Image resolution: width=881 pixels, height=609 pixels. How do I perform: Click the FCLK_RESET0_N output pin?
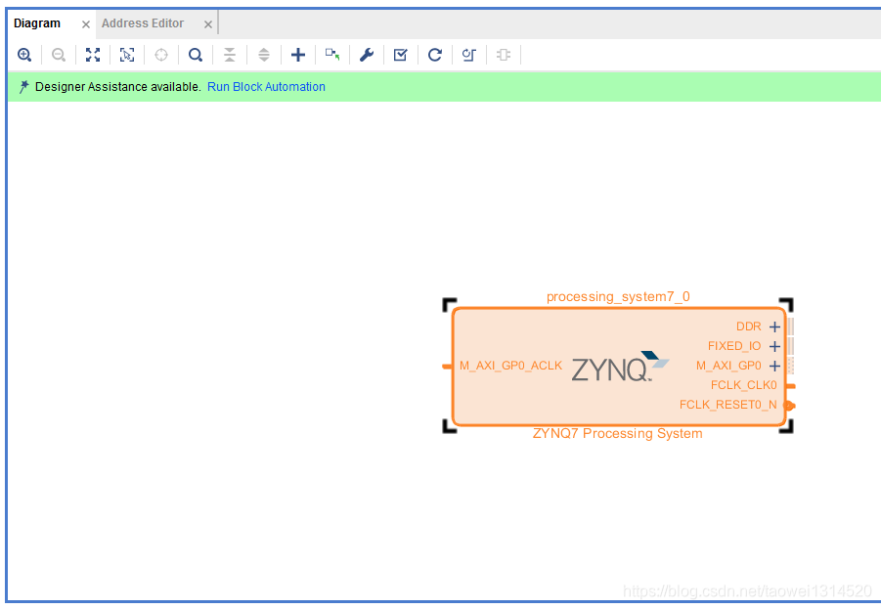click(790, 405)
